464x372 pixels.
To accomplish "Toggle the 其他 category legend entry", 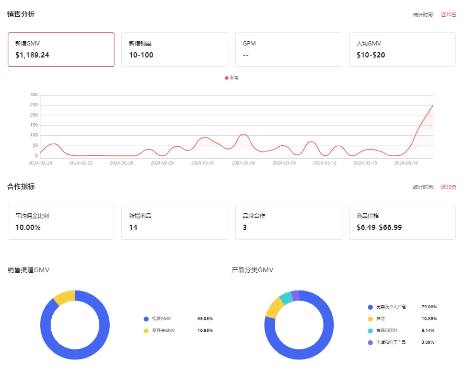I will point(376,319).
